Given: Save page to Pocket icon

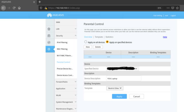Looking at the screenshot, I should pos(172,8).
